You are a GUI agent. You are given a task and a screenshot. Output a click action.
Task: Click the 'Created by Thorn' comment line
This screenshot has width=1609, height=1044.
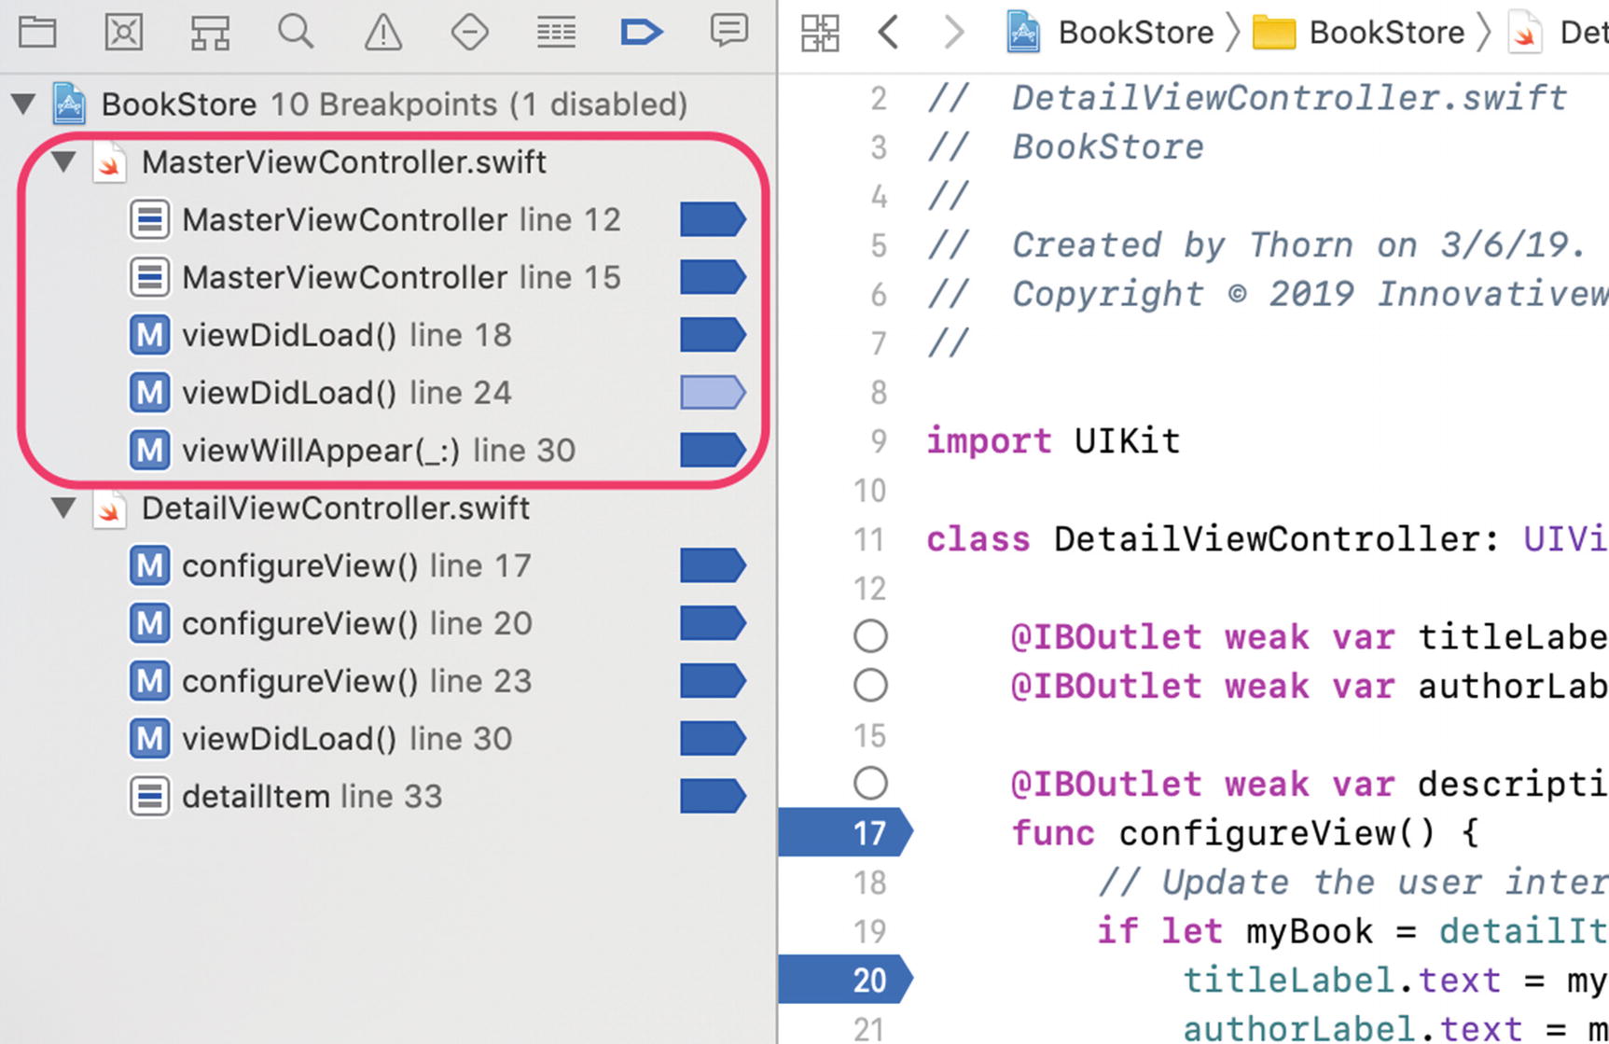[x=1257, y=245]
